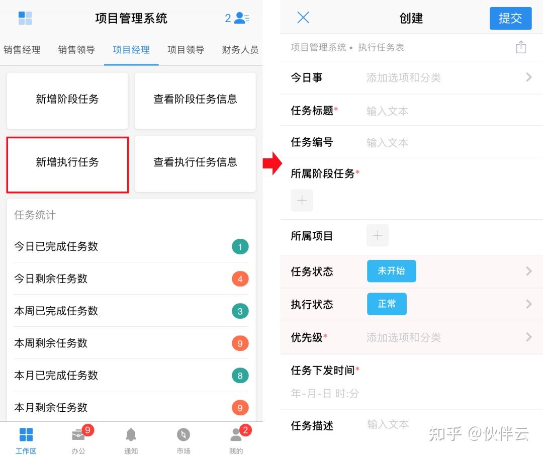This screenshot has width=543, height=456.
Task: Click 项目管理系统 breadcrumb link
Action: click(318, 47)
